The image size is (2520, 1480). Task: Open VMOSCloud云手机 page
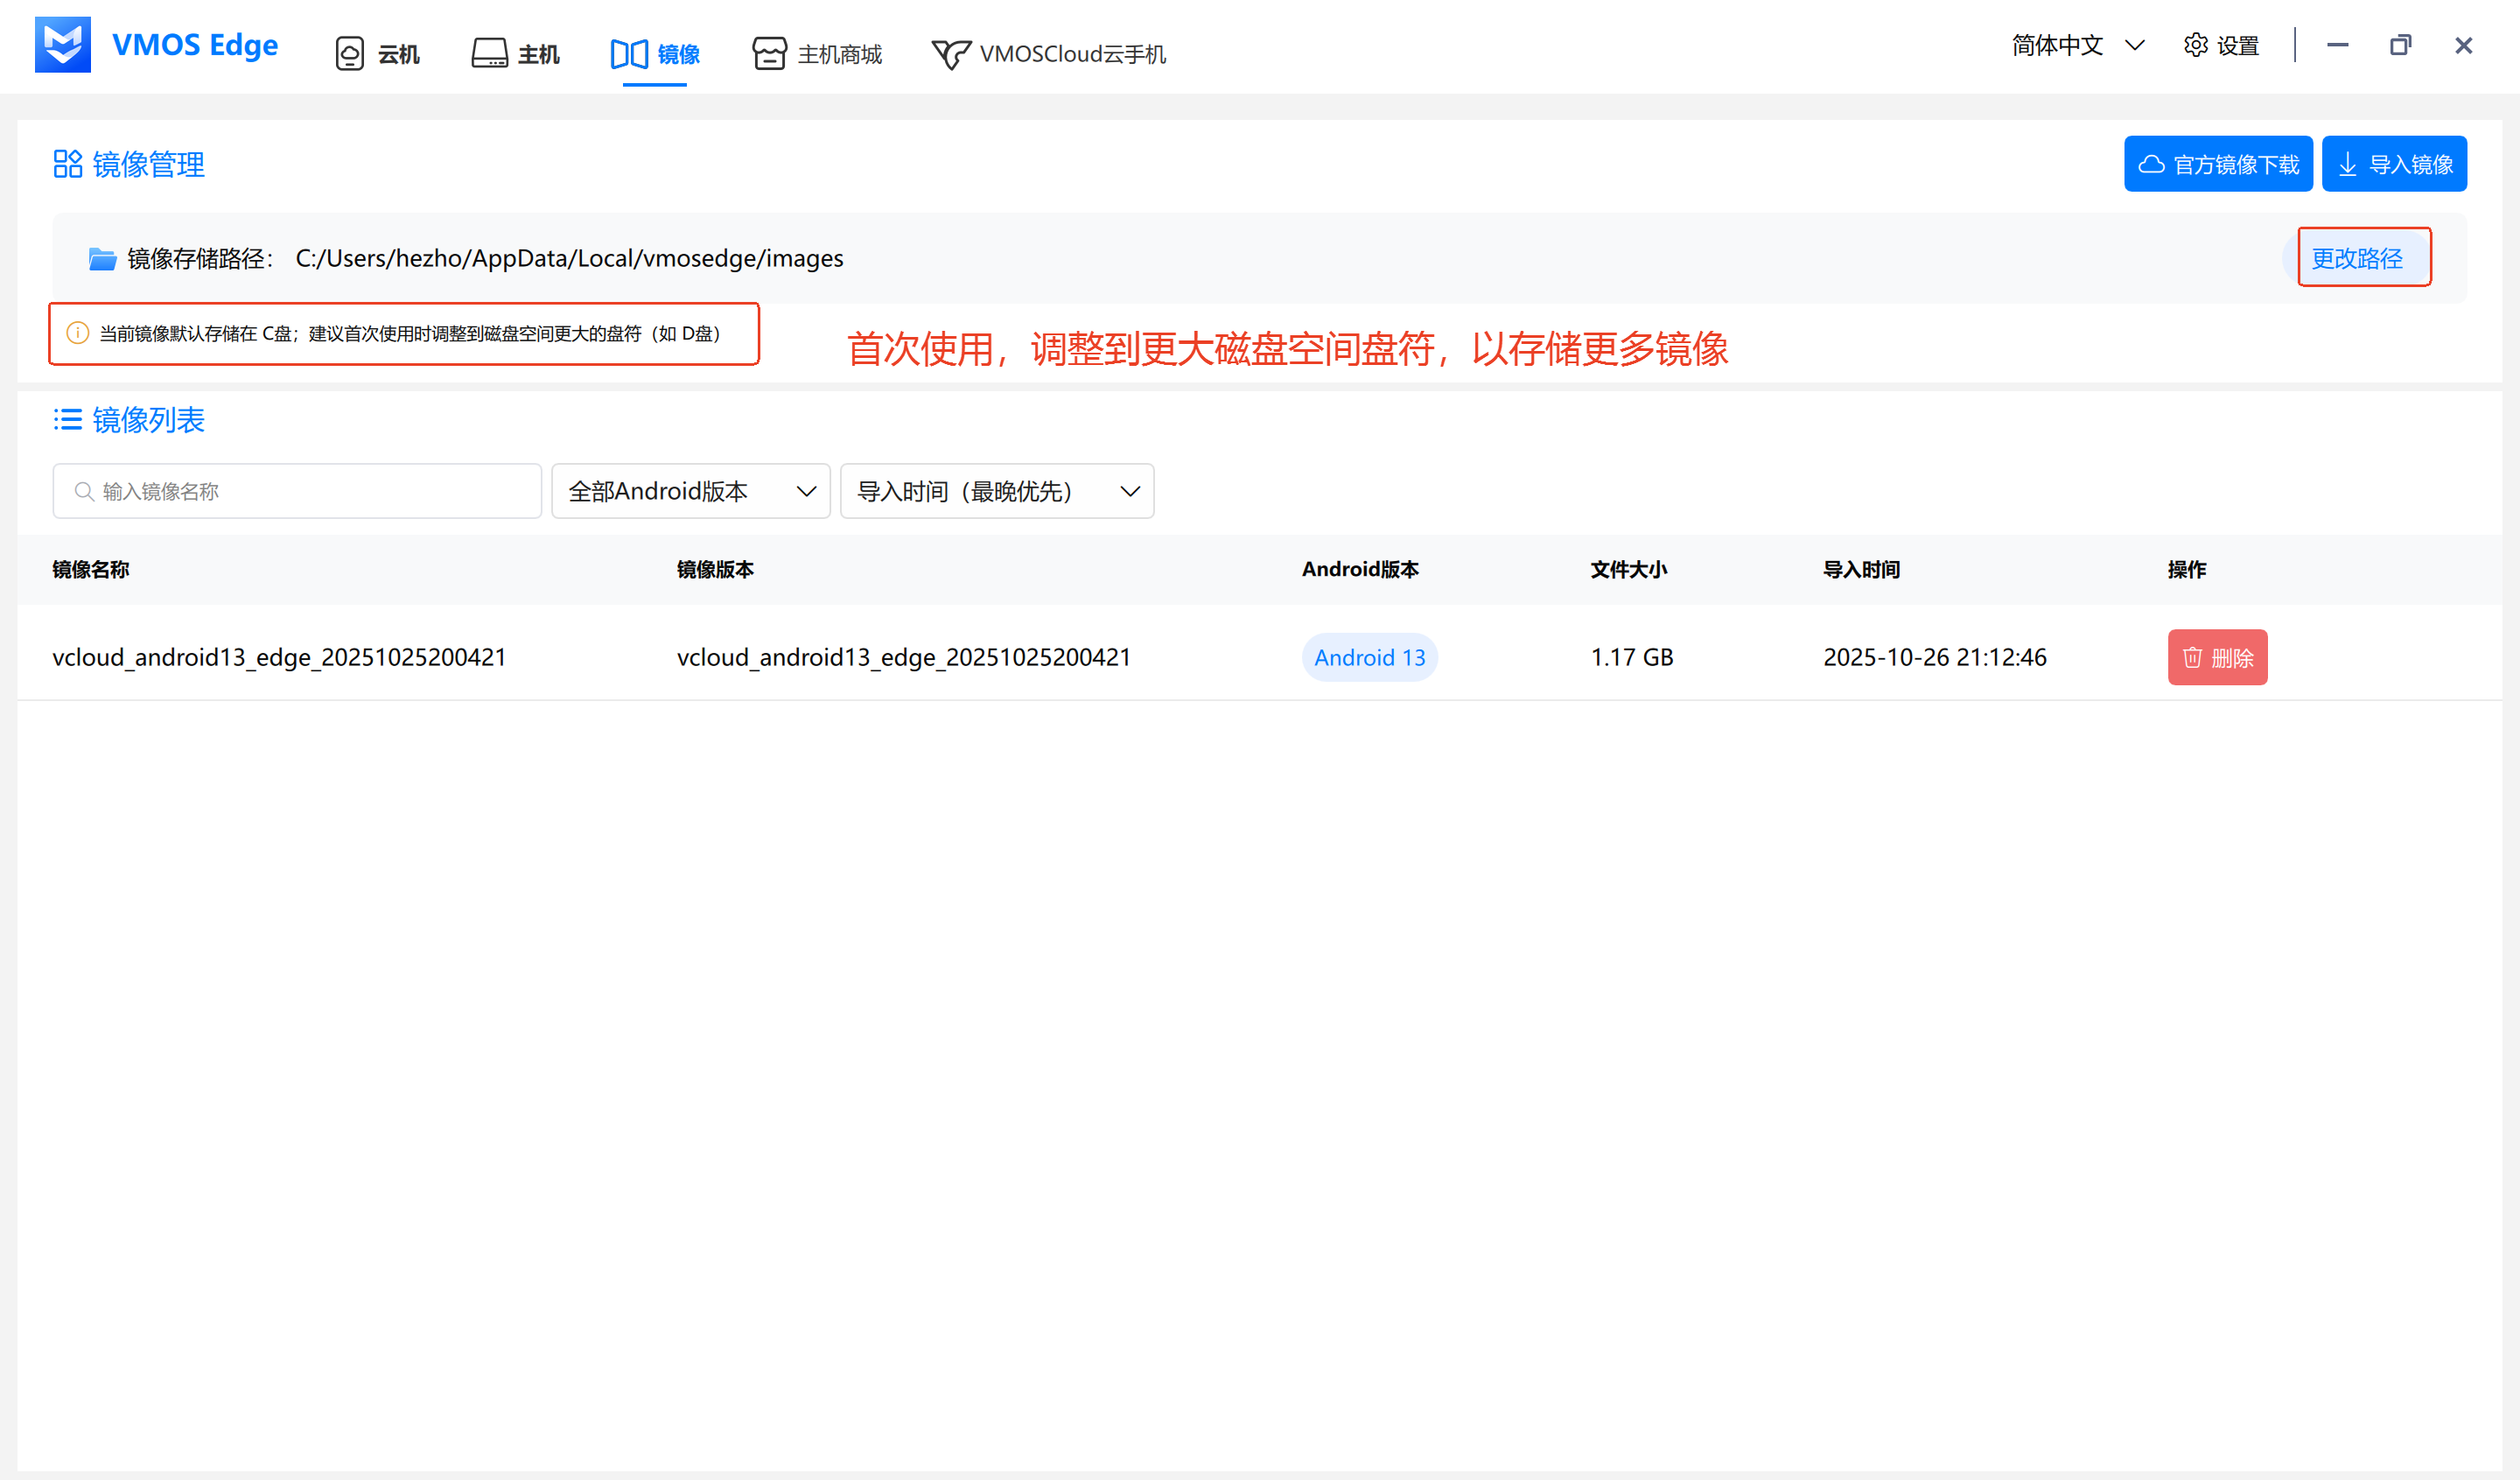[1049, 54]
